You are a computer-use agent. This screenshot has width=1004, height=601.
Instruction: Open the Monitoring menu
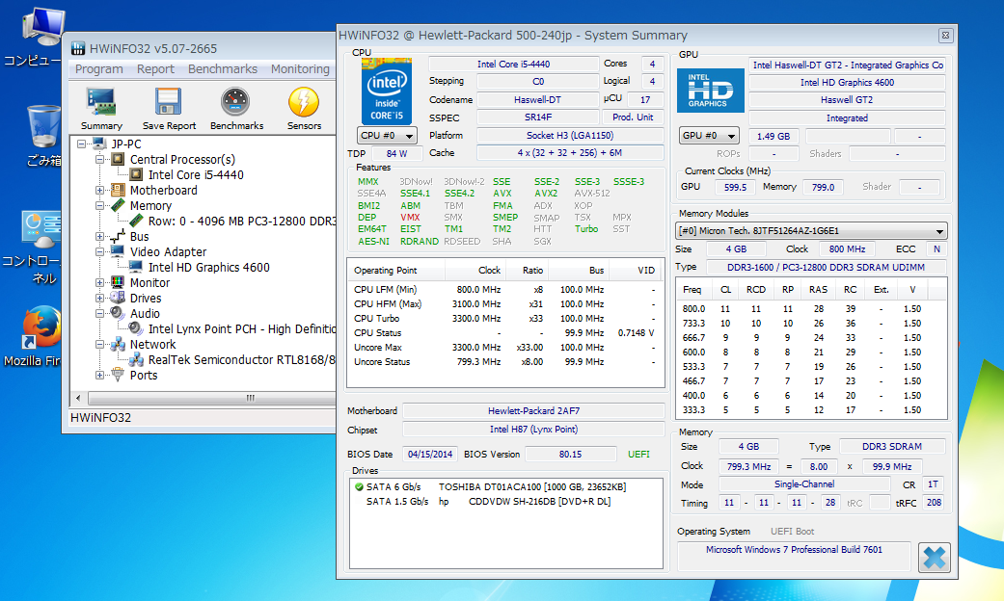[300, 69]
